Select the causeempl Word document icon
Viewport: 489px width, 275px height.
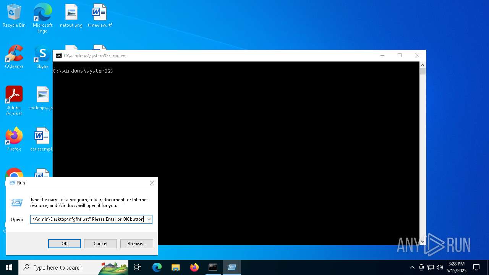point(42,139)
